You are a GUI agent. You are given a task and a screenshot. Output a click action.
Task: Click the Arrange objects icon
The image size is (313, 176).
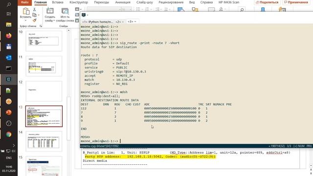click(x=195, y=9)
